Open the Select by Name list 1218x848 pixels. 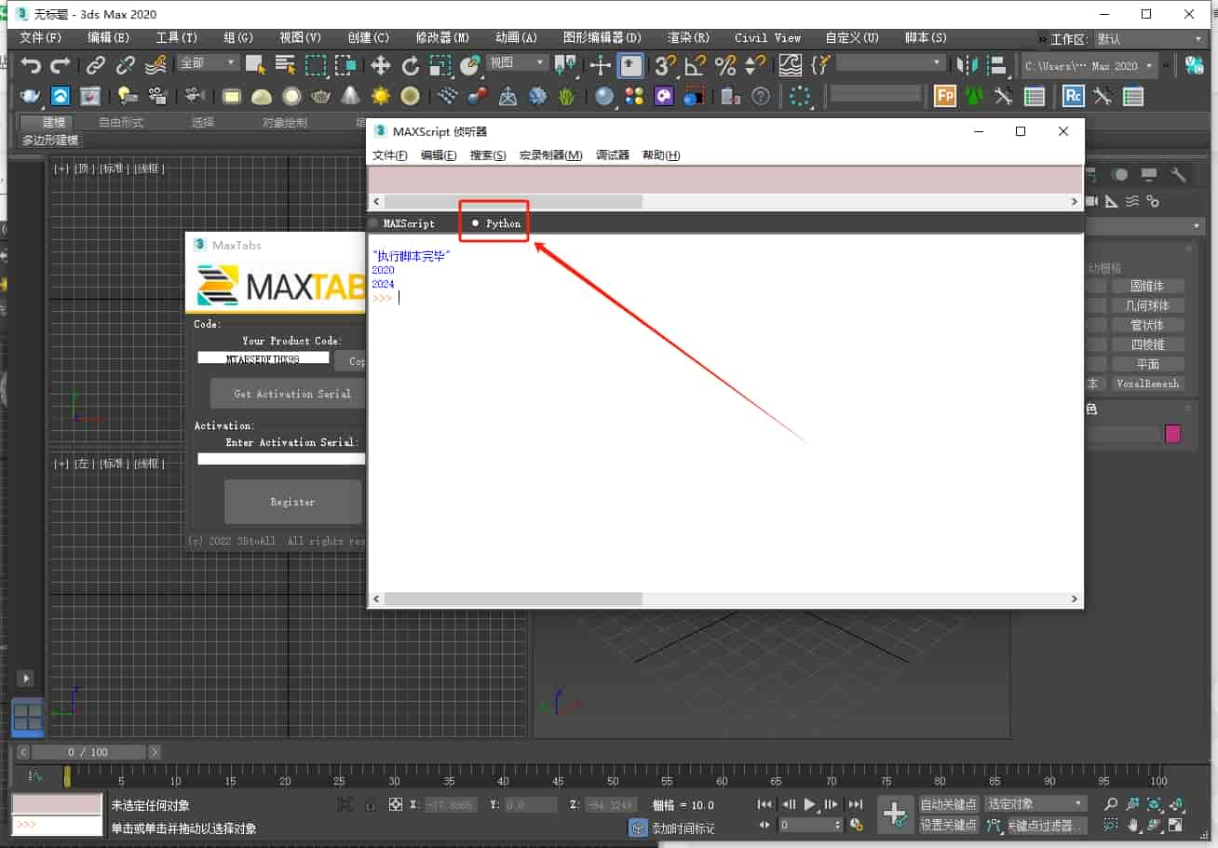[x=285, y=65]
